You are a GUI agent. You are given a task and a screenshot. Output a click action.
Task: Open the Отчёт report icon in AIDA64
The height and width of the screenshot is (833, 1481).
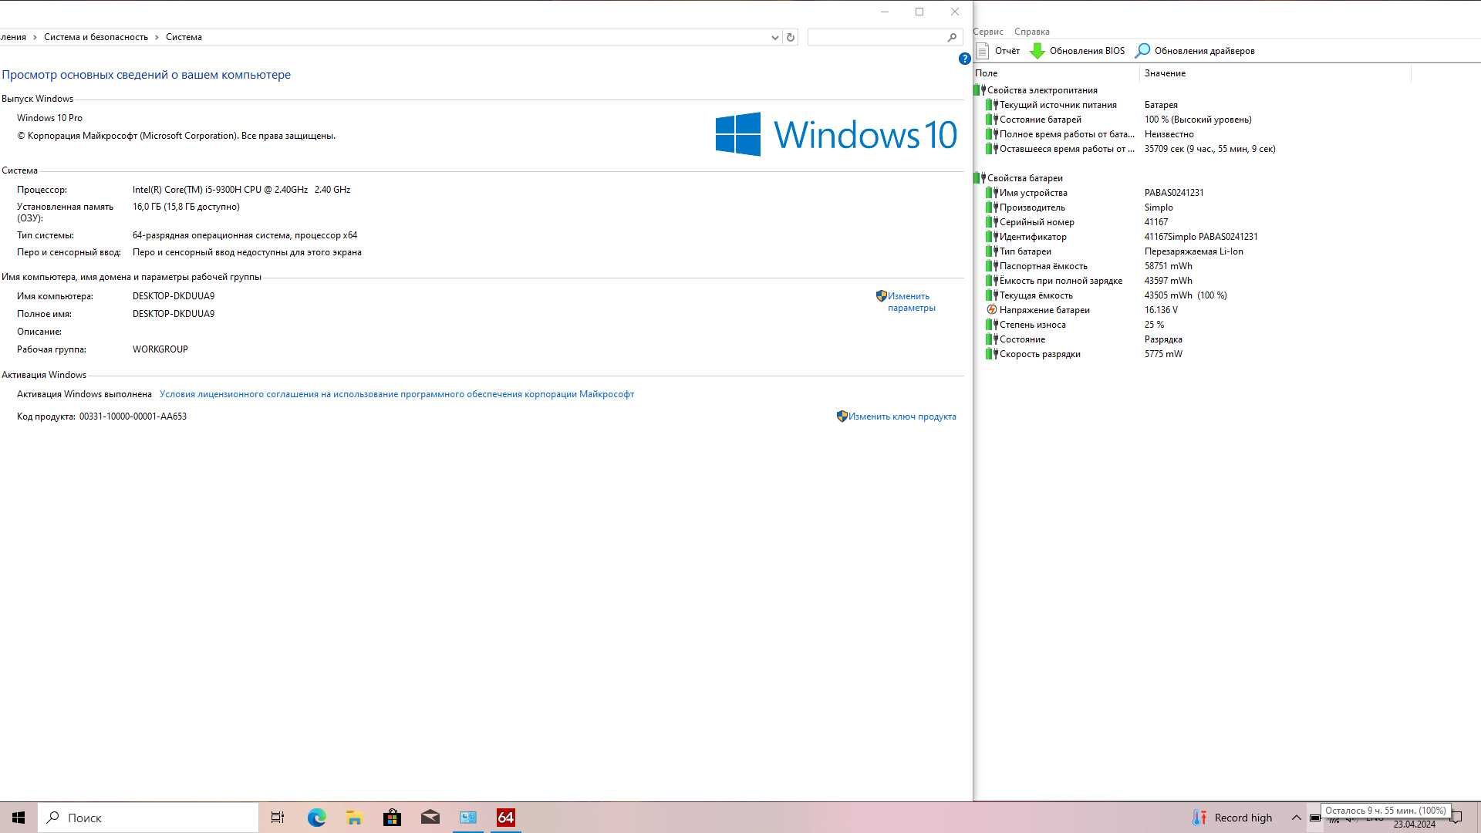pos(983,51)
